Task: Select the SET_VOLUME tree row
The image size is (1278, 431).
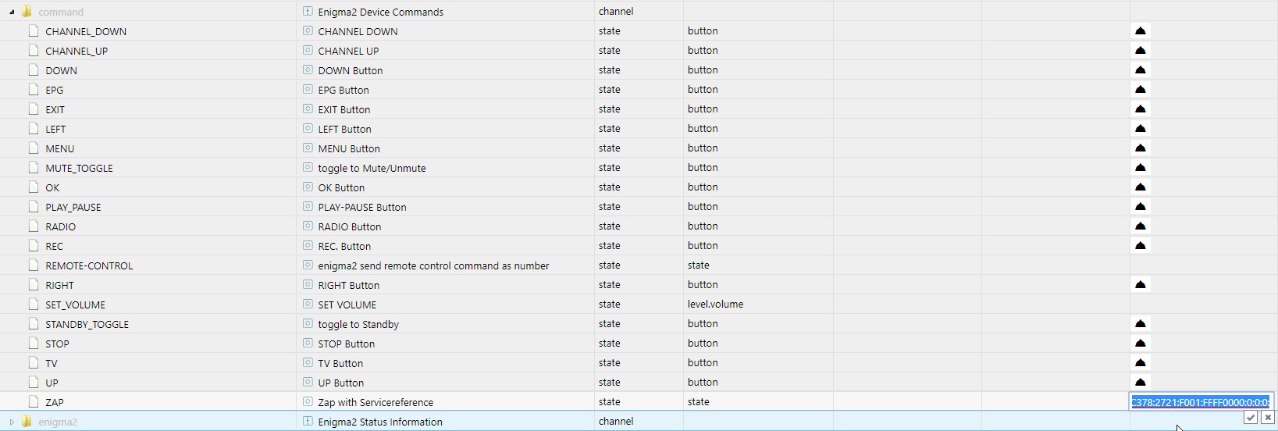Action: click(x=75, y=305)
